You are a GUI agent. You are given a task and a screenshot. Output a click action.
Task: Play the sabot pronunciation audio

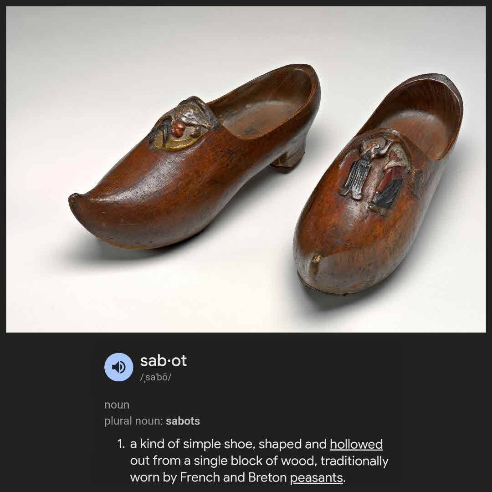(x=118, y=367)
